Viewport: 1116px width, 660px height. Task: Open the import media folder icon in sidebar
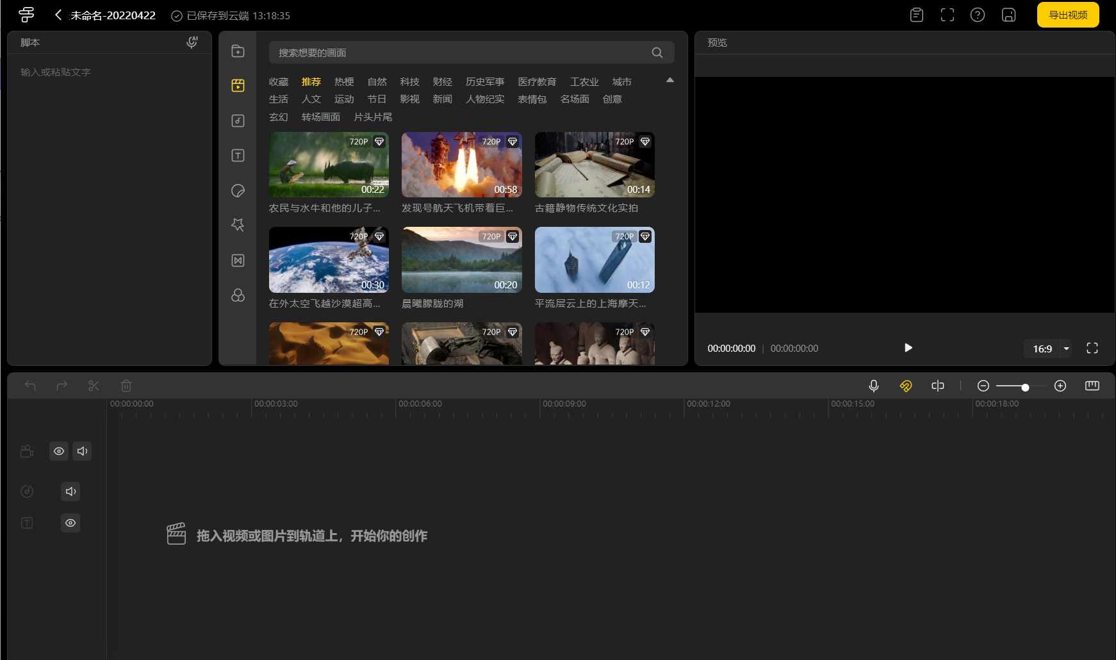(x=238, y=51)
